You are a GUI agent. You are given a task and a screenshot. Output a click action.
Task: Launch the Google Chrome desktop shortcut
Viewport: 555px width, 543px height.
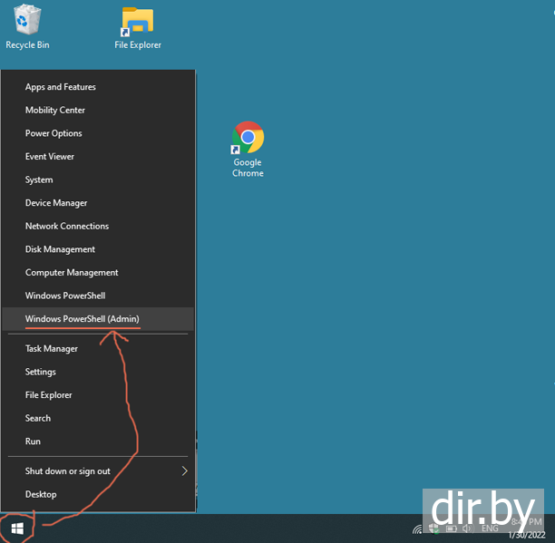[248, 149]
